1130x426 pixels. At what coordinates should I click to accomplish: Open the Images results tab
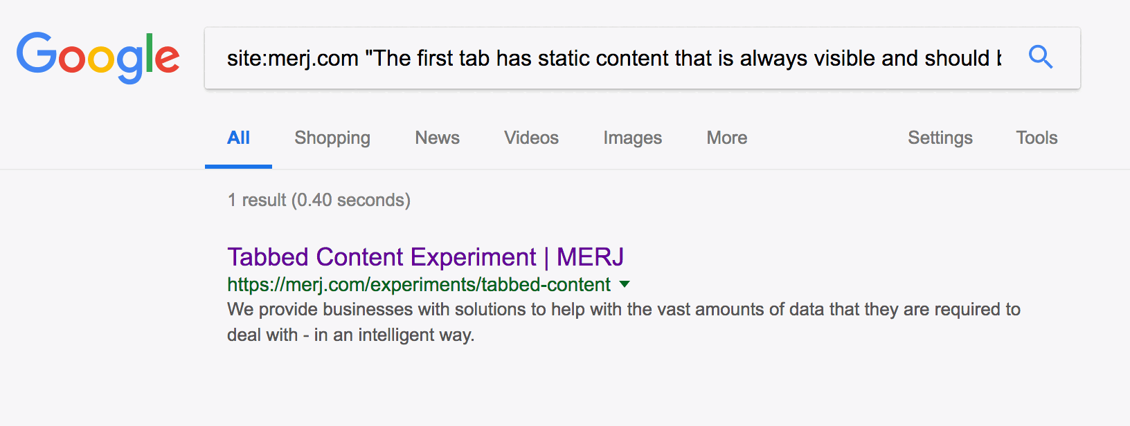pyautogui.click(x=632, y=138)
